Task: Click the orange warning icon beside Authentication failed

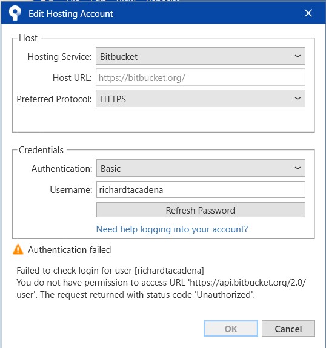Action: pyautogui.click(x=18, y=249)
